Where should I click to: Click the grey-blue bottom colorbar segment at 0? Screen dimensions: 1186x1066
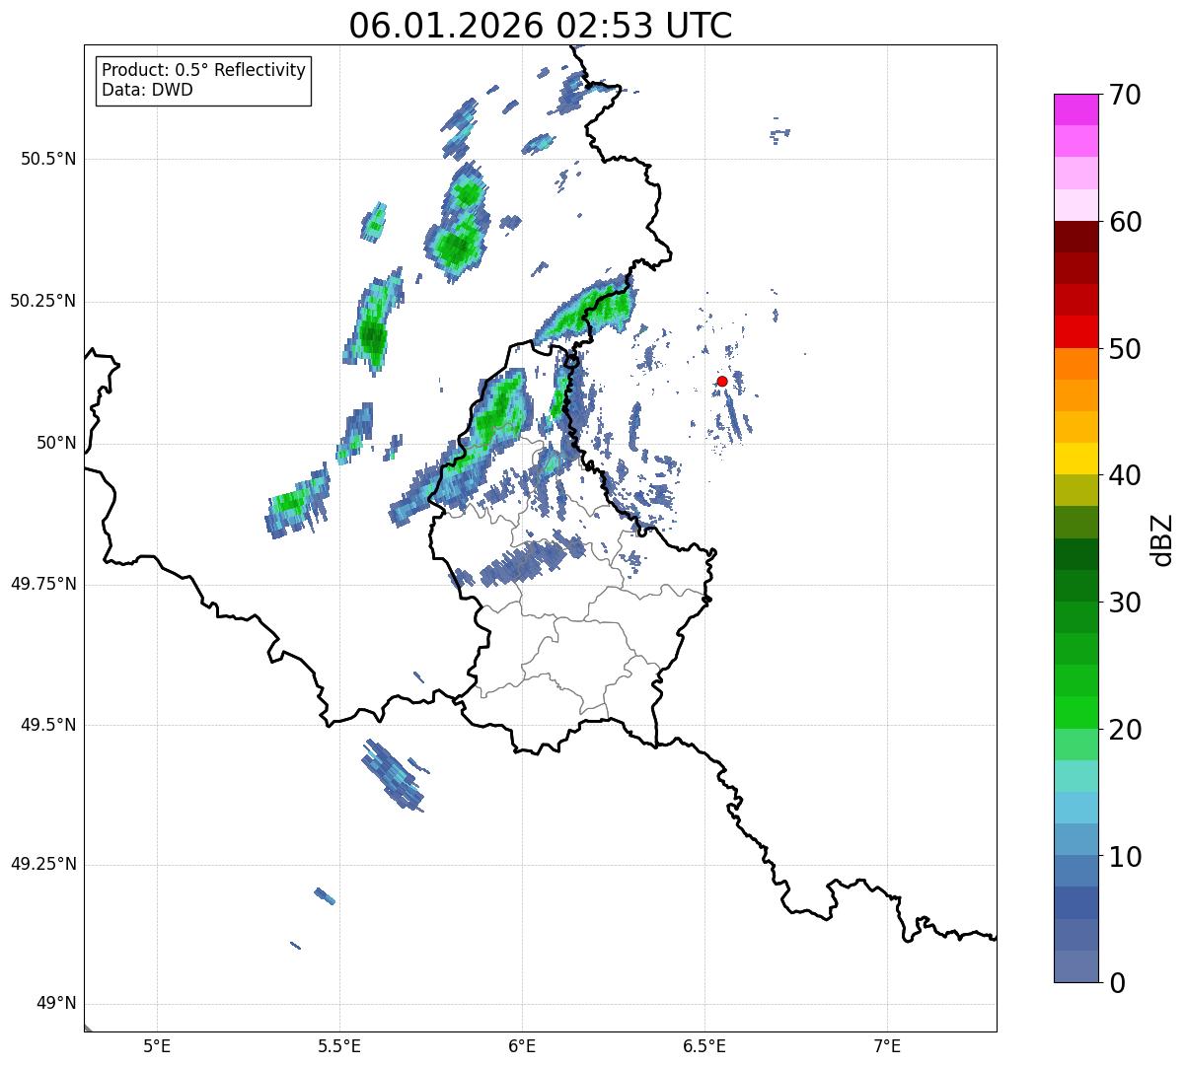[x=1076, y=966]
